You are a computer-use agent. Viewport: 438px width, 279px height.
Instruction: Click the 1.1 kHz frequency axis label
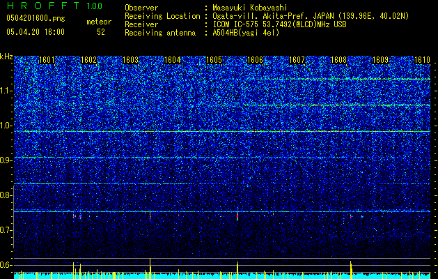click(x=6, y=91)
